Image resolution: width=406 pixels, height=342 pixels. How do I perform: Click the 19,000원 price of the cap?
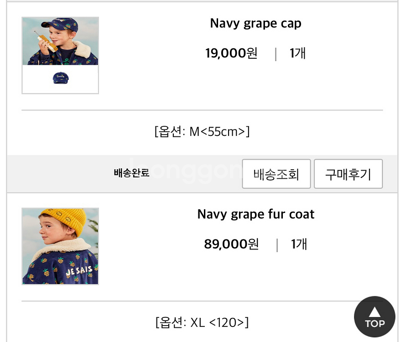pos(231,54)
